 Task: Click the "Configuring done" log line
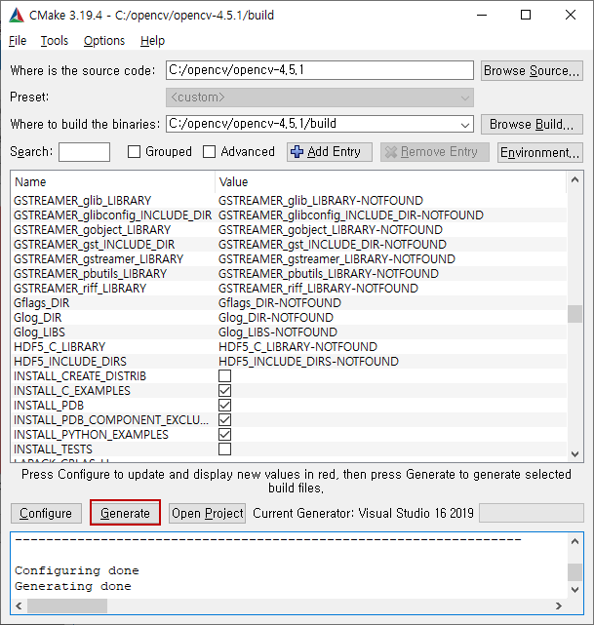pyautogui.click(x=77, y=570)
